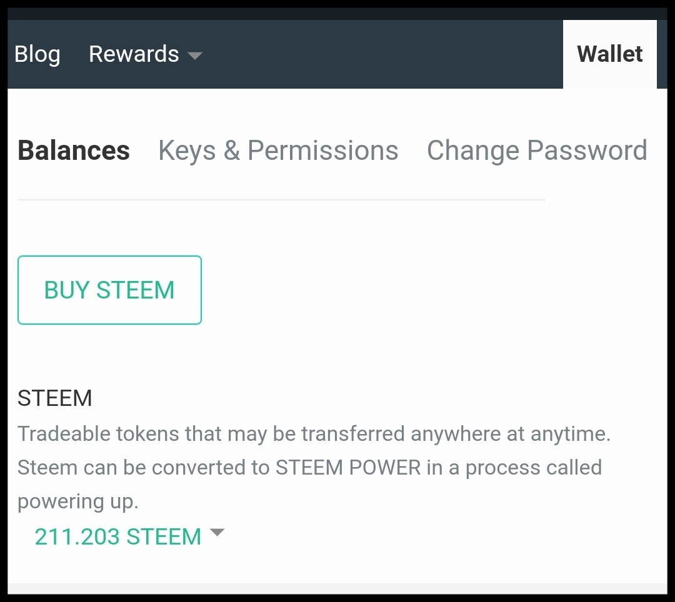The image size is (675, 602).
Task: Click the divider line below the Balances tabs
Action: (x=281, y=200)
